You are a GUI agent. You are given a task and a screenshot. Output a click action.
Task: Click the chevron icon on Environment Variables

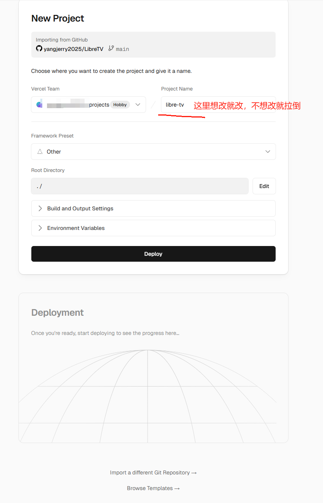tap(39, 228)
